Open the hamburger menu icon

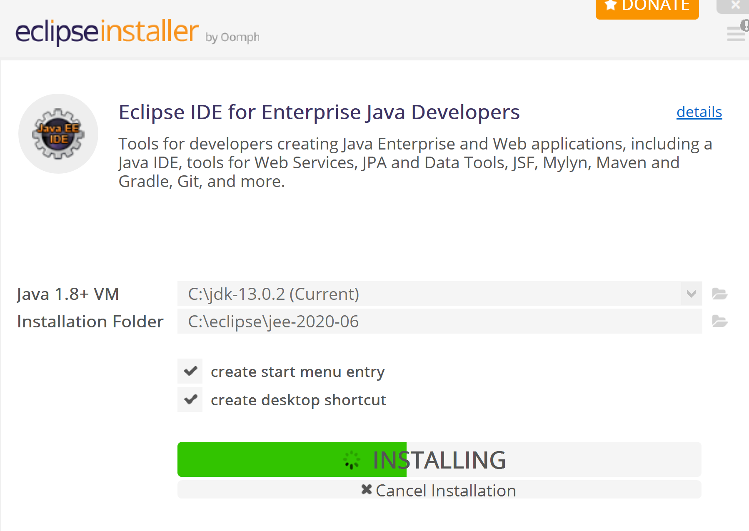(x=736, y=33)
